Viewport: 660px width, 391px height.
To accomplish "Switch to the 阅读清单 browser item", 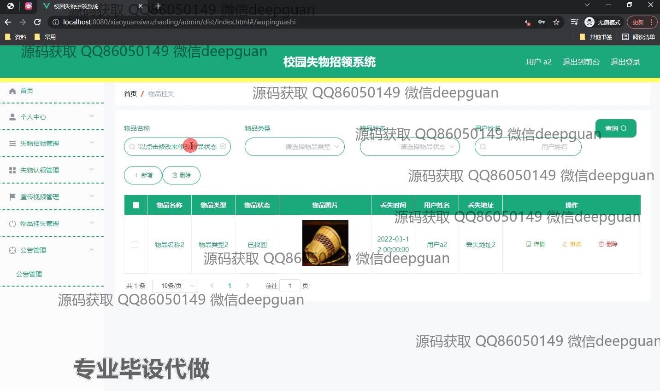I will point(638,37).
